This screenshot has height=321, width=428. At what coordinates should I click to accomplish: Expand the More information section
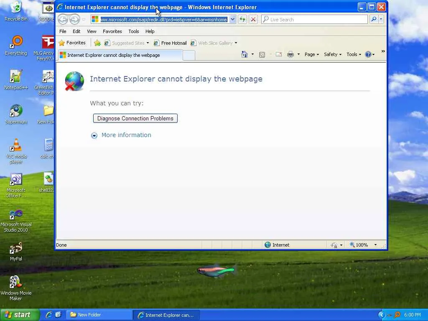(x=121, y=135)
